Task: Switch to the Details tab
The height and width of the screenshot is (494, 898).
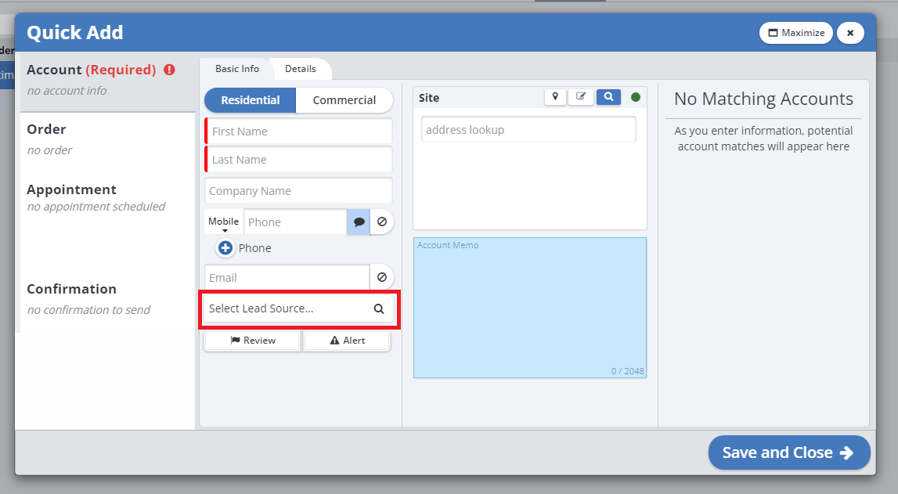Action: tap(301, 69)
